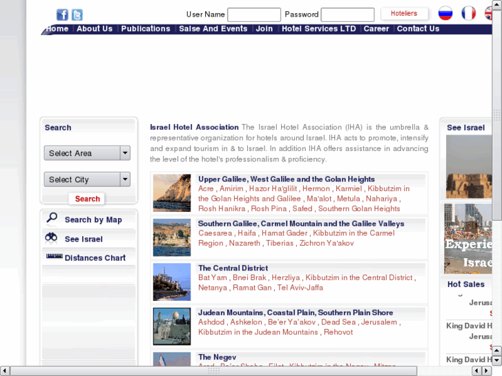Click the Ashdod link
The image size is (502, 376).
(x=211, y=322)
